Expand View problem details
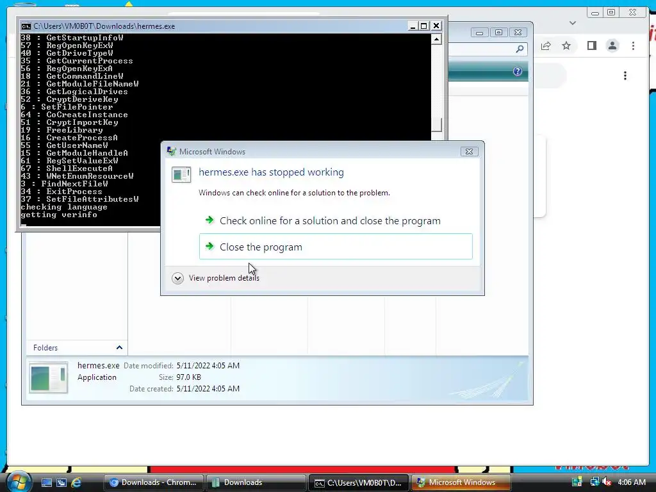Image resolution: width=656 pixels, height=492 pixels. click(x=215, y=278)
